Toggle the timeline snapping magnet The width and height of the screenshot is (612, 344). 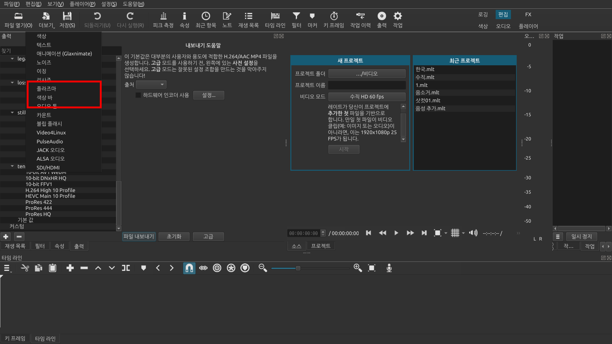189,268
